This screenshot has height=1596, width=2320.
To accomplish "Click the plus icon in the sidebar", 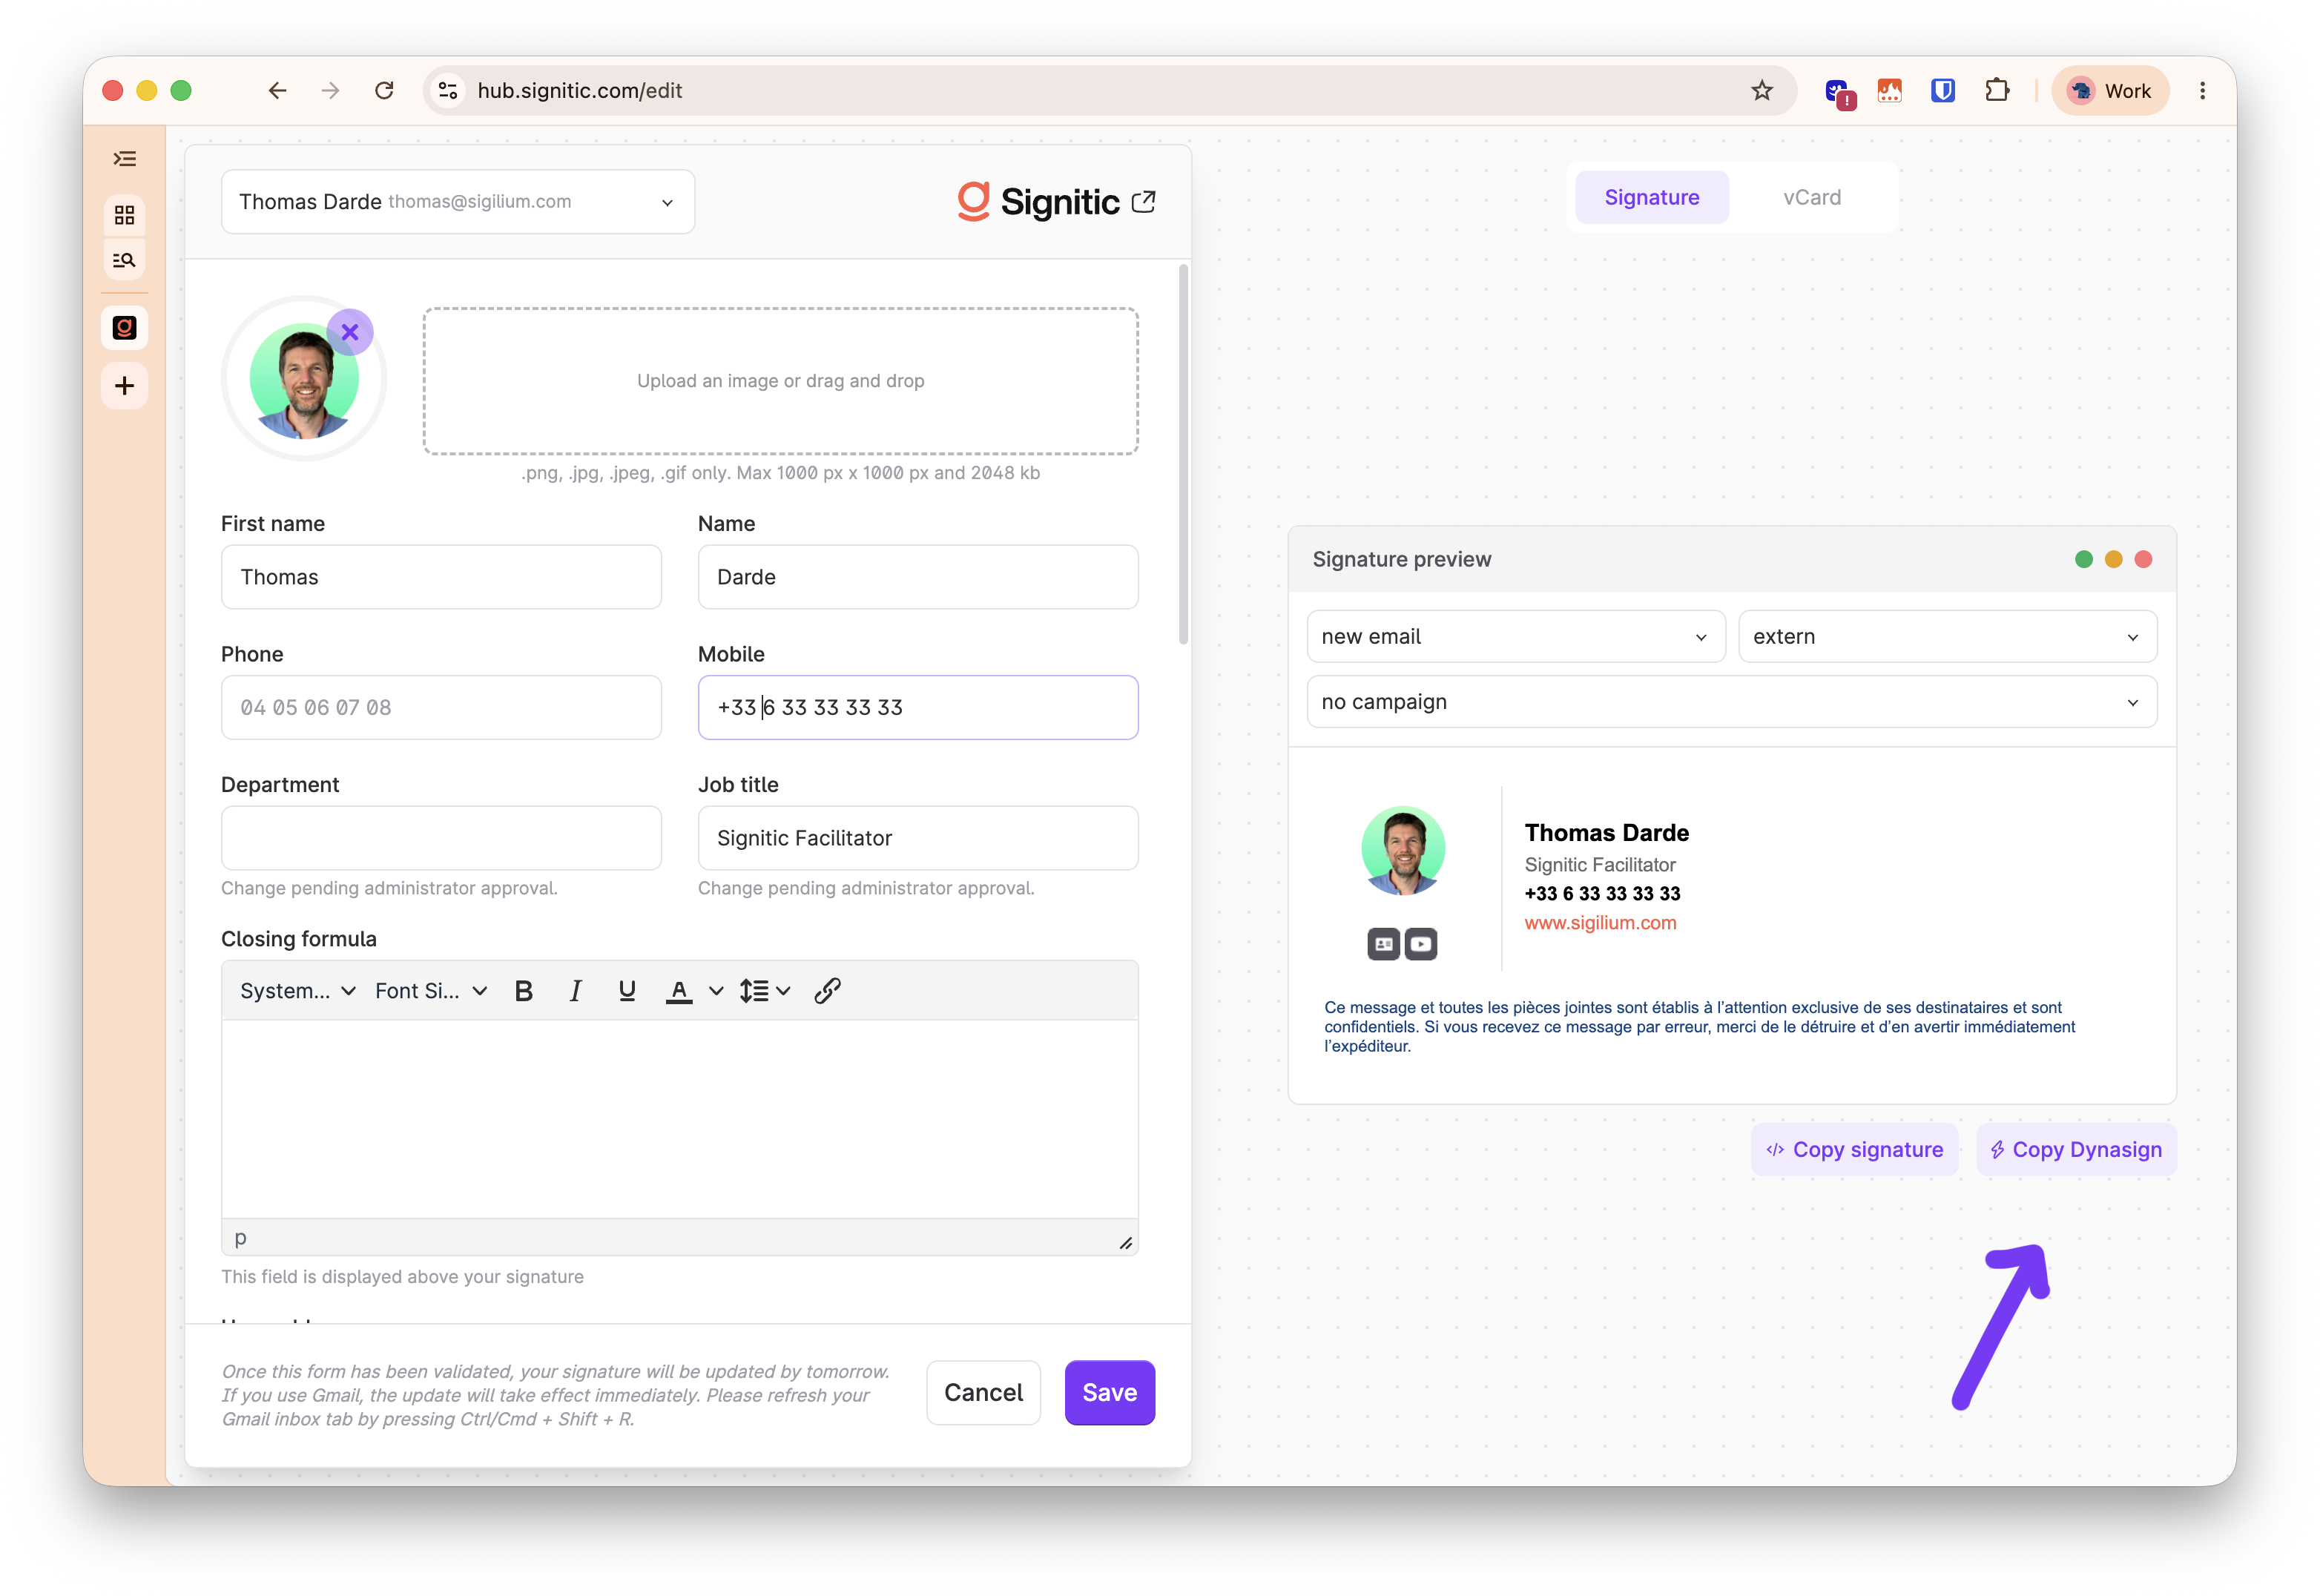I will (125, 386).
